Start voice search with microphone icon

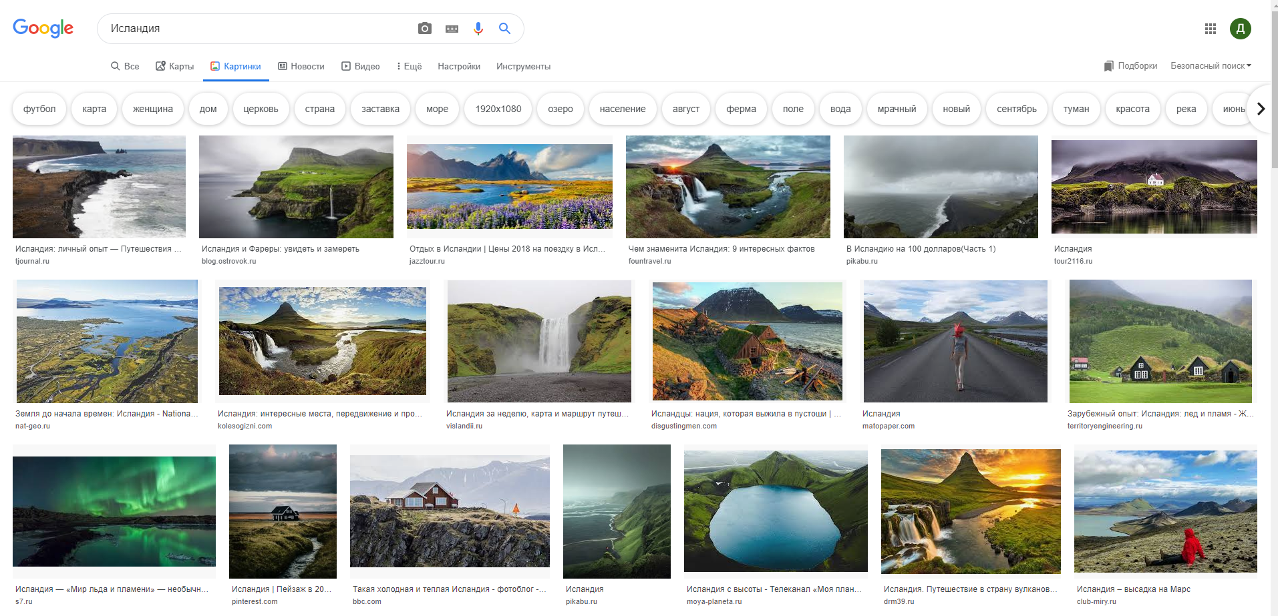[478, 28]
